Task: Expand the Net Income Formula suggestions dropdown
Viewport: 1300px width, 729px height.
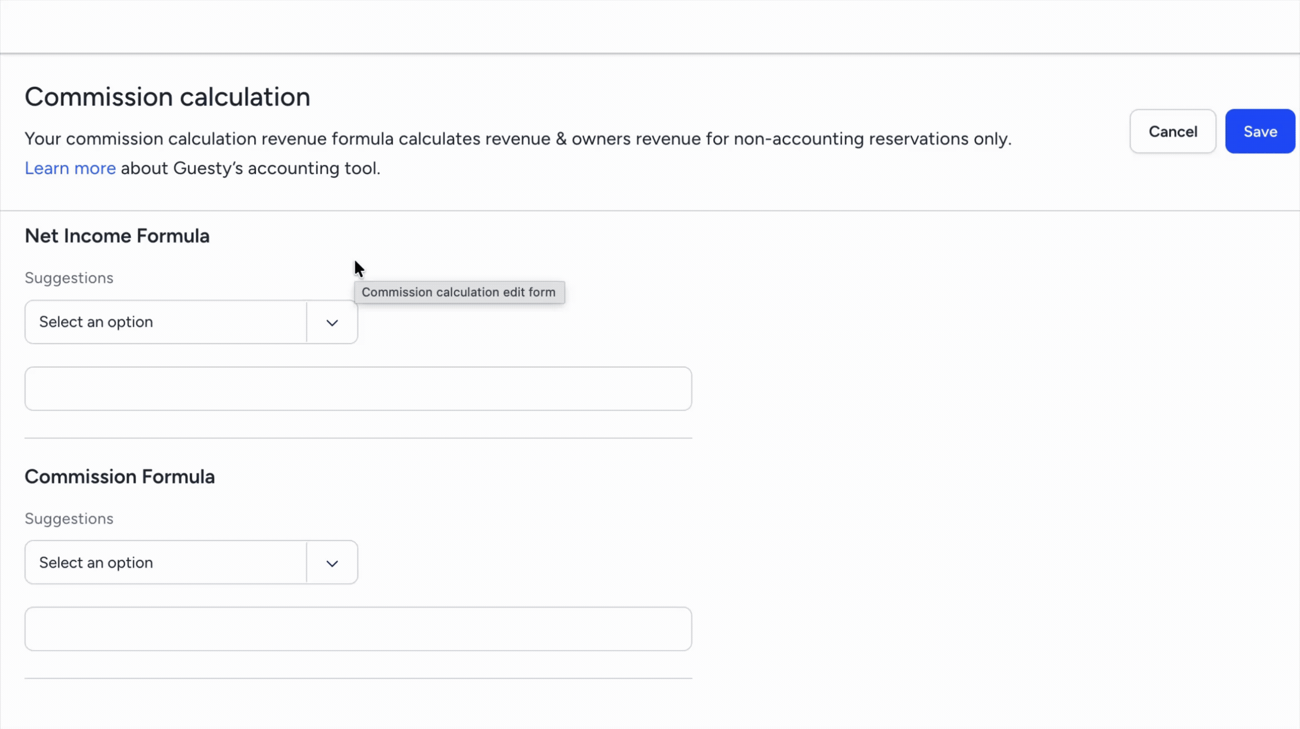Action: (x=191, y=322)
